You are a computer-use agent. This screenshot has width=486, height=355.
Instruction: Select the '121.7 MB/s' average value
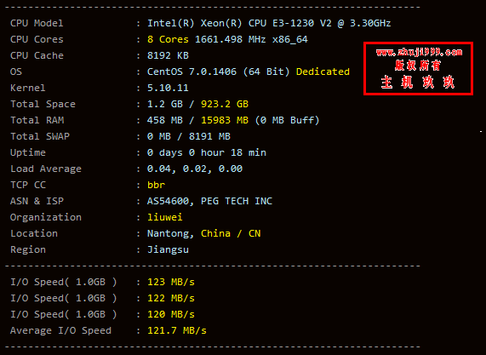pyautogui.click(x=177, y=330)
